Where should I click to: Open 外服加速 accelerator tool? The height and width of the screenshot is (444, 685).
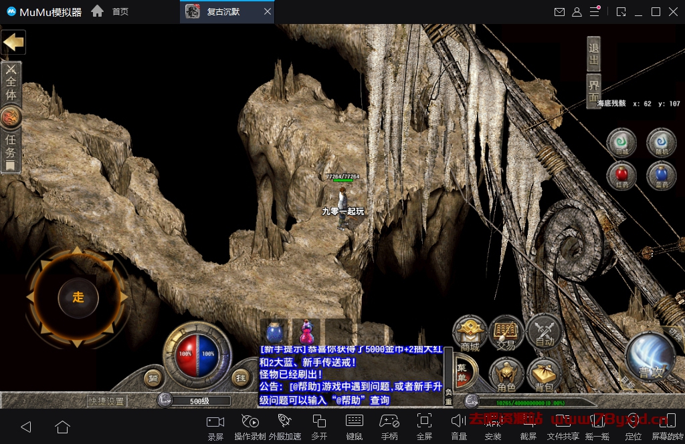point(285,427)
